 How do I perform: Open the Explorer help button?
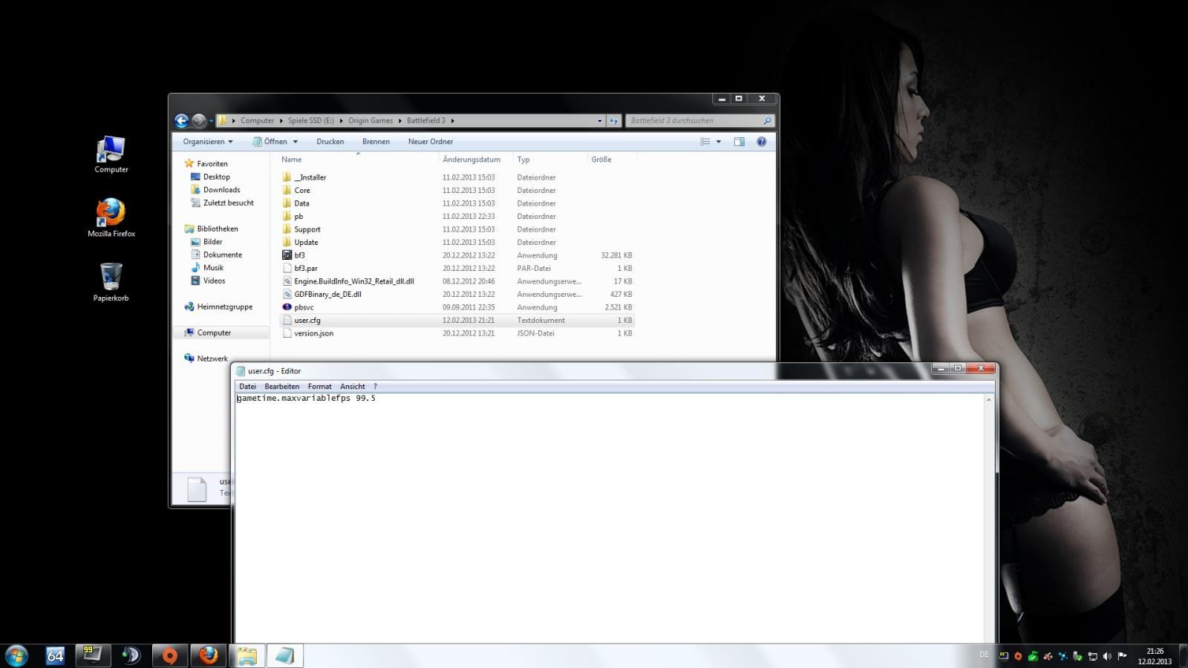(x=761, y=142)
